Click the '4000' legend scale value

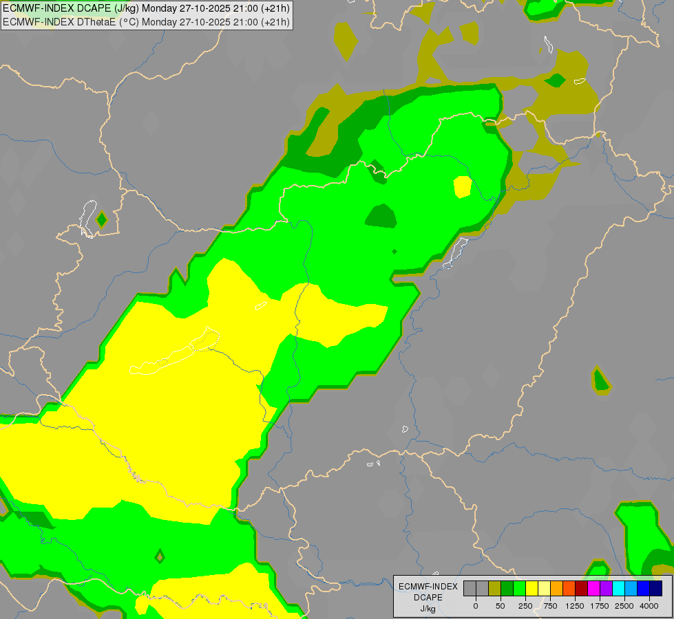coord(649,606)
